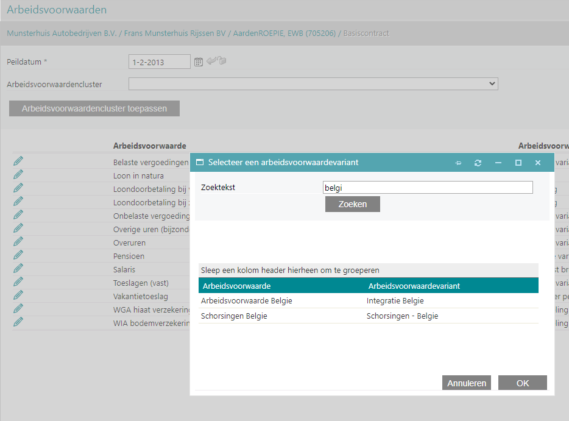Click the Arbeidsvoorwaarde header in background table
The width and height of the screenshot is (569, 421).
click(x=149, y=146)
